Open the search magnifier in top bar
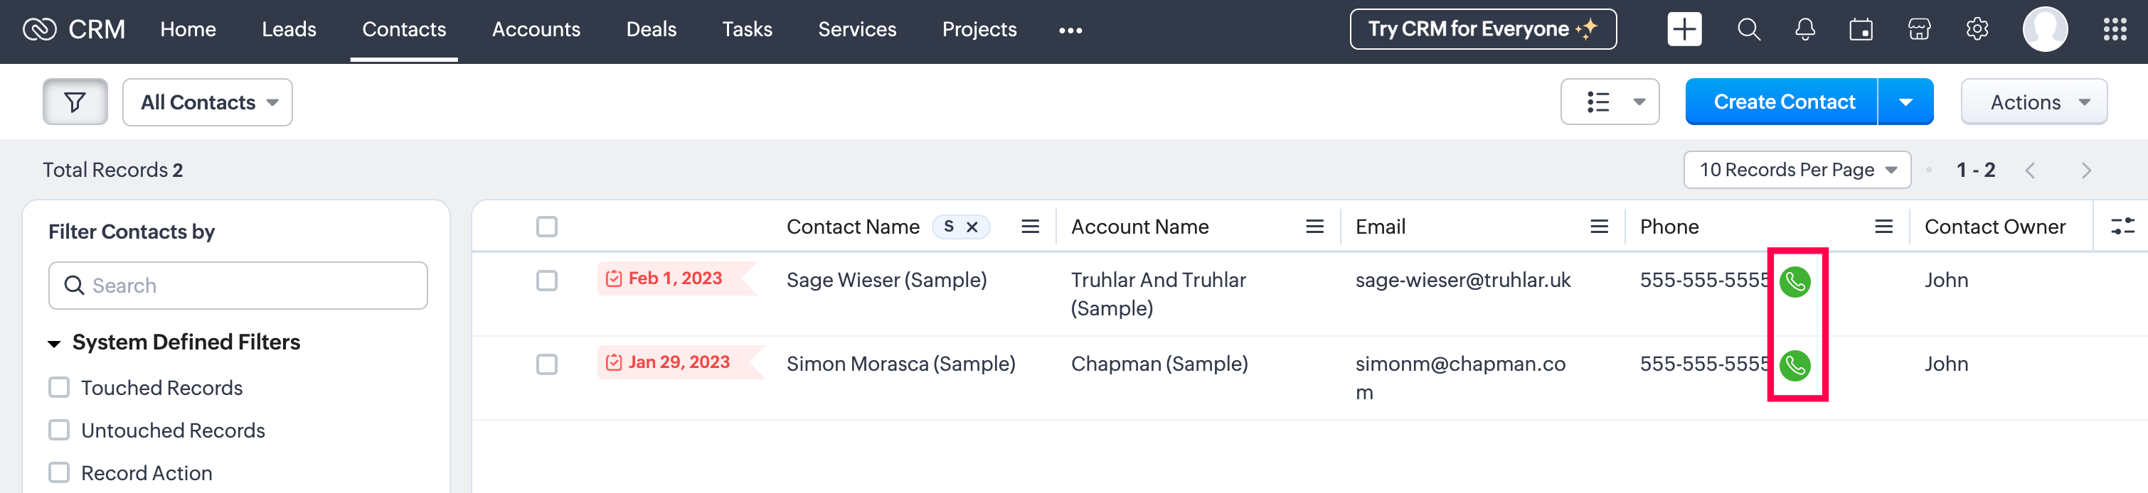The image size is (2148, 493). [1748, 30]
